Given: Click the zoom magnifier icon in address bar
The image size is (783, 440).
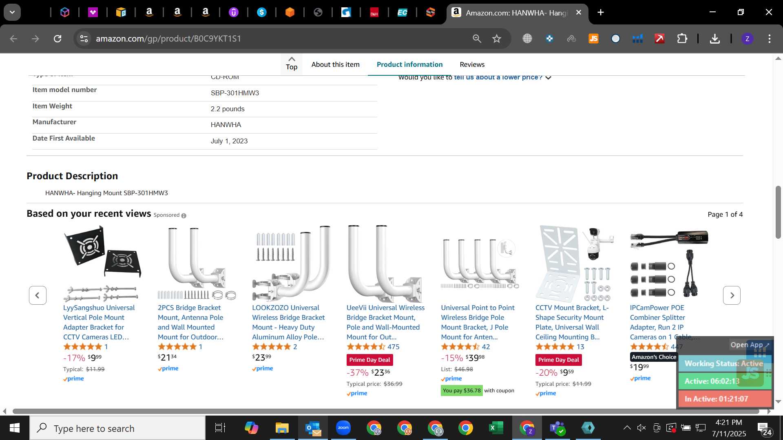Looking at the screenshot, I should pos(477,39).
